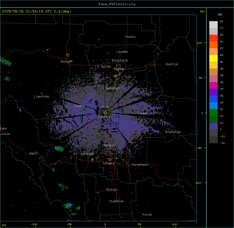234x228 pixels.
Task: Pick the blue 33-36 dBZ legend color
Action: click(213, 99)
